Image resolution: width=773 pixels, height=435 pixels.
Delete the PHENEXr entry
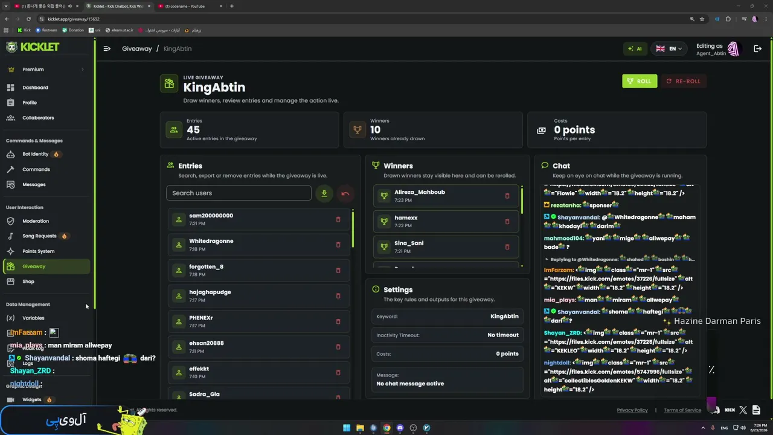tap(338, 321)
